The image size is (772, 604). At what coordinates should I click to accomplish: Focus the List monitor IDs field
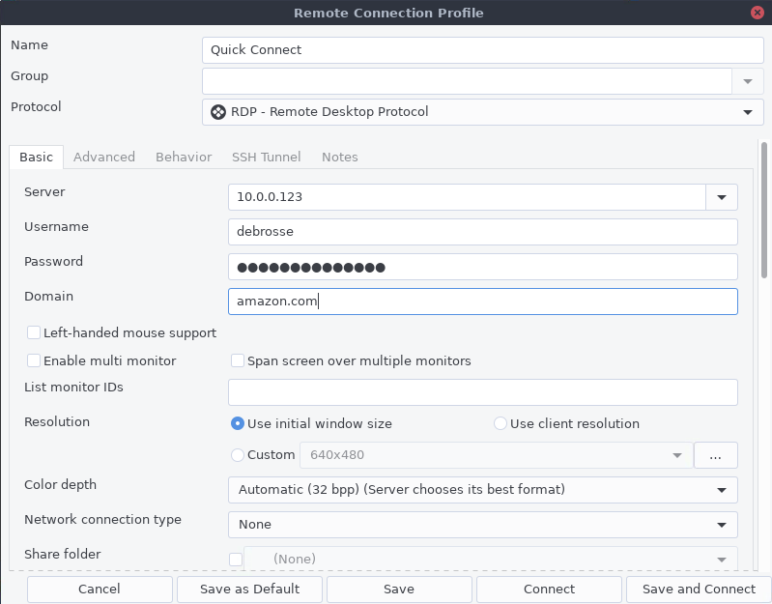click(x=482, y=392)
